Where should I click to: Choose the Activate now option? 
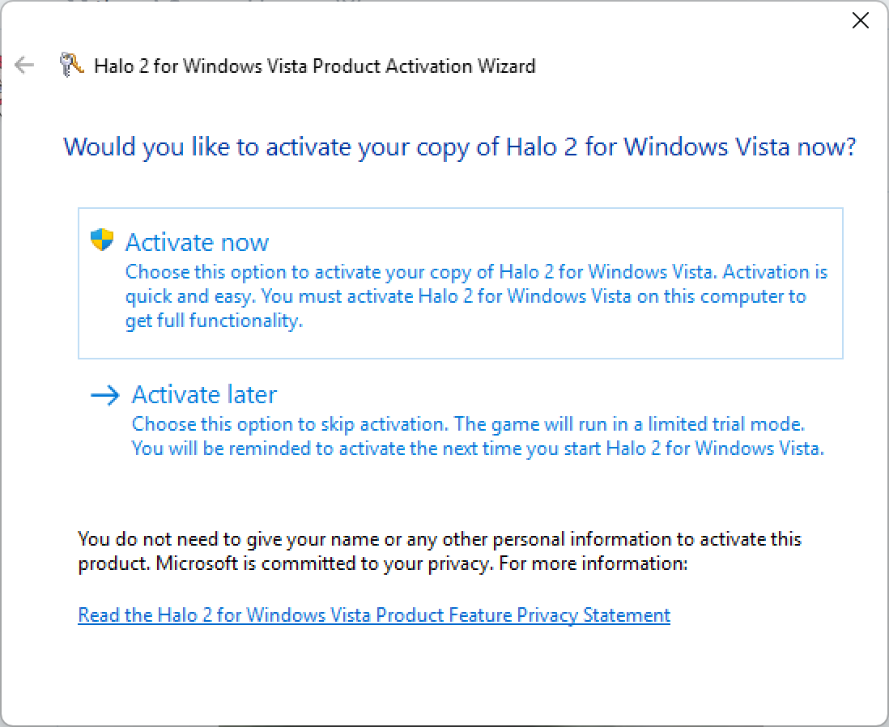click(461, 283)
